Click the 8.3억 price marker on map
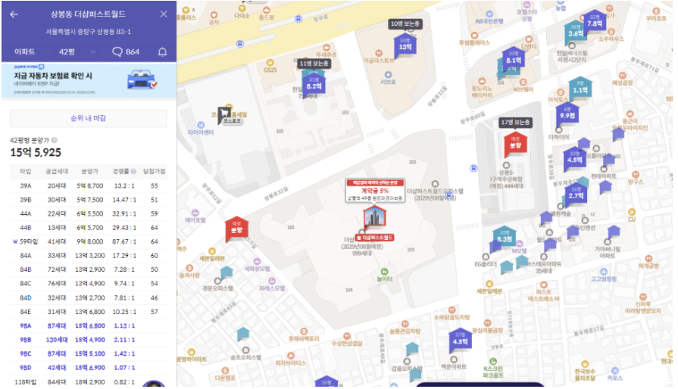Screen dimensions: 678x389 click(x=505, y=237)
